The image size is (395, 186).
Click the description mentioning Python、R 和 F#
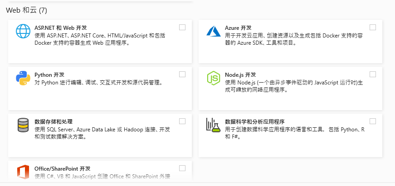coord(295,133)
